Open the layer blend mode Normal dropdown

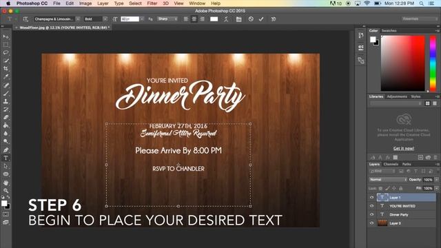coord(388,180)
